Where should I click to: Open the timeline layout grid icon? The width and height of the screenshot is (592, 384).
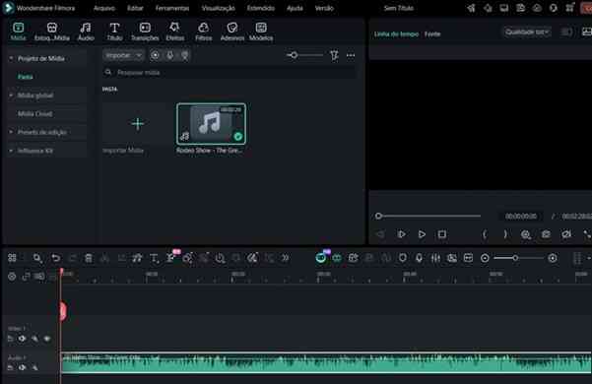pos(12,258)
